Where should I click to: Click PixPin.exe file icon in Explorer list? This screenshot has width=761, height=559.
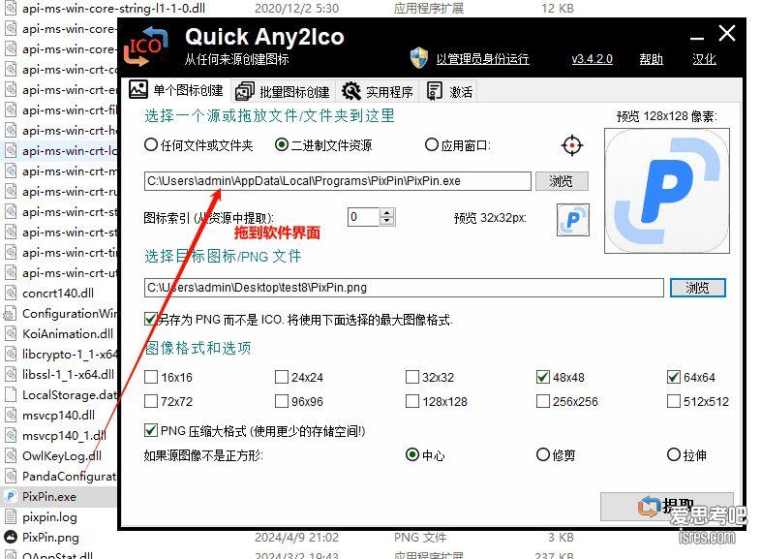pyautogui.click(x=11, y=496)
